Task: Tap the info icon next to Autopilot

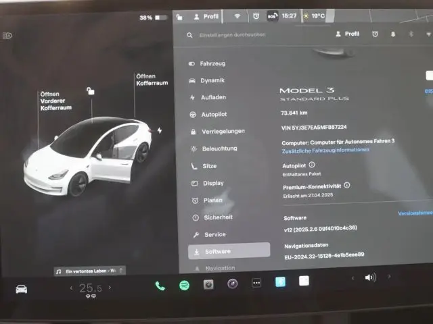Action: tap(312, 165)
